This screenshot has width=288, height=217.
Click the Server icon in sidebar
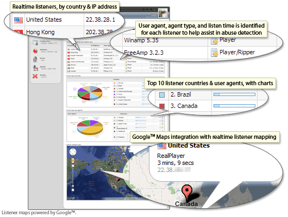(35, 59)
